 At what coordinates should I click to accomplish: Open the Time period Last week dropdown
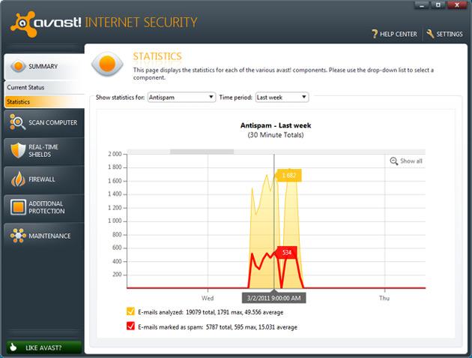coord(282,97)
